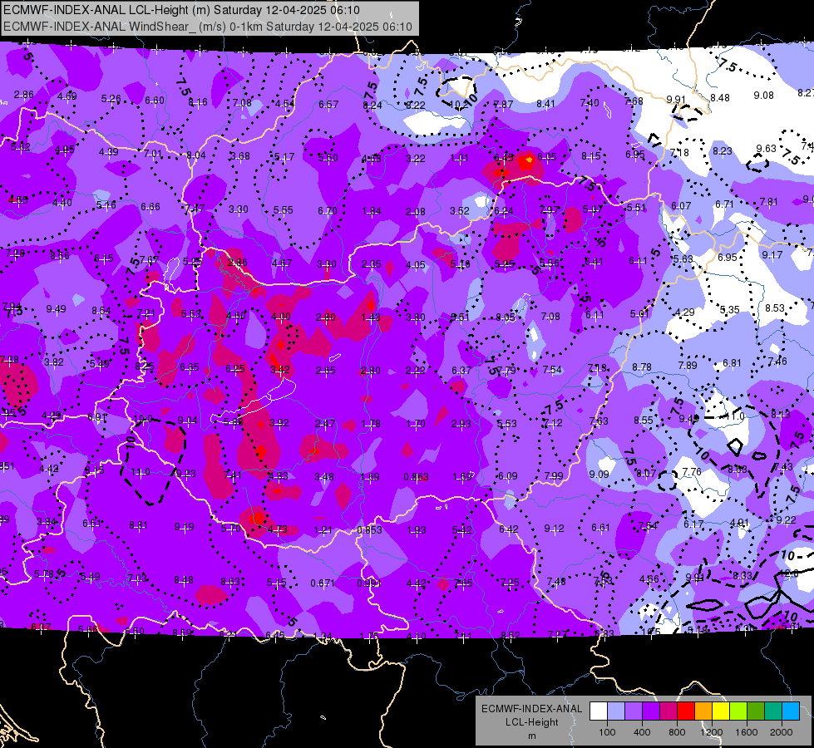The image size is (814, 748).
Task: Click the grid point value '7.76'
Action: click(x=692, y=471)
